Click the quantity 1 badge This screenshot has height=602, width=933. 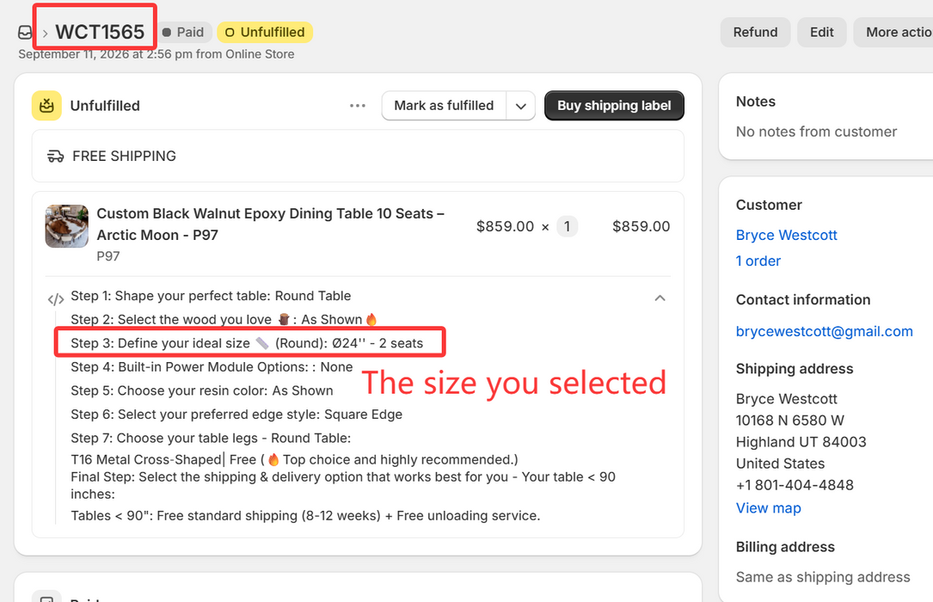(x=567, y=227)
